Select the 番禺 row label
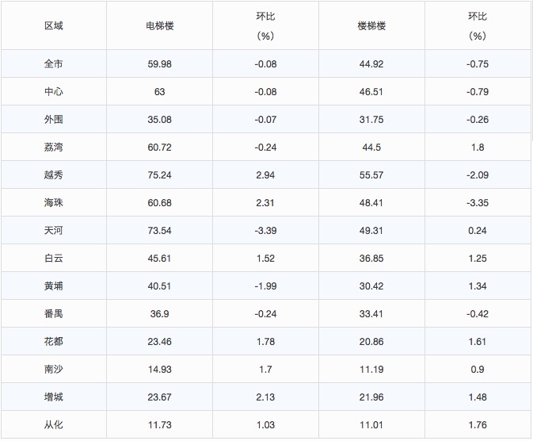Image resolution: width=533 pixels, height=441 pixels. pos(53,314)
